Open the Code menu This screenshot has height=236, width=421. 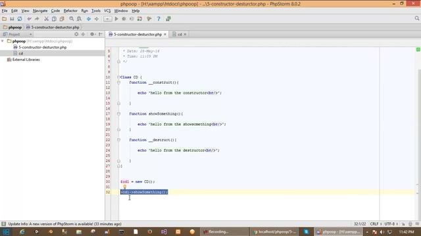coord(55,10)
